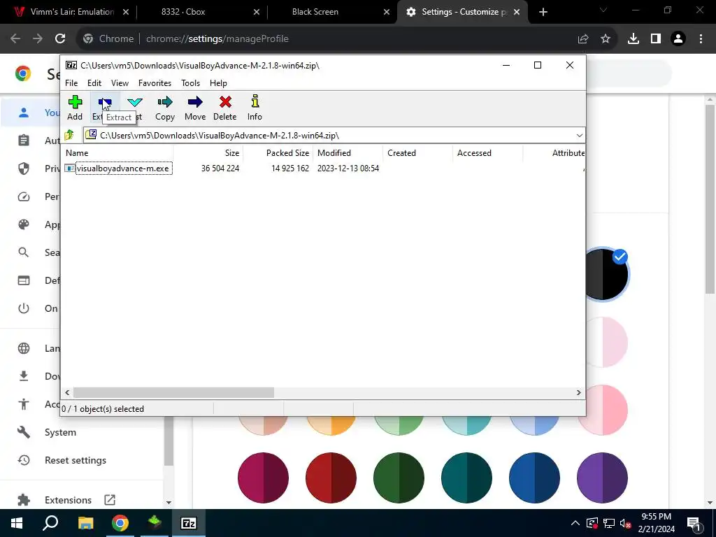The height and width of the screenshot is (537, 716).
Task: Reload the Chrome settings page
Action: click(x=60, y=39)
